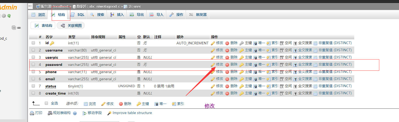The image size is (399, 122).
Task: Select the 表结构 sub-tab
Action: click(x=43, y=26)
